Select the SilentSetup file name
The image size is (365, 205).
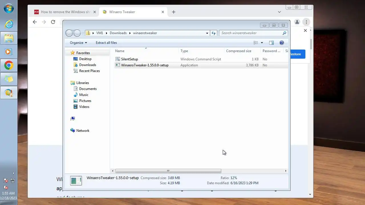129,59
